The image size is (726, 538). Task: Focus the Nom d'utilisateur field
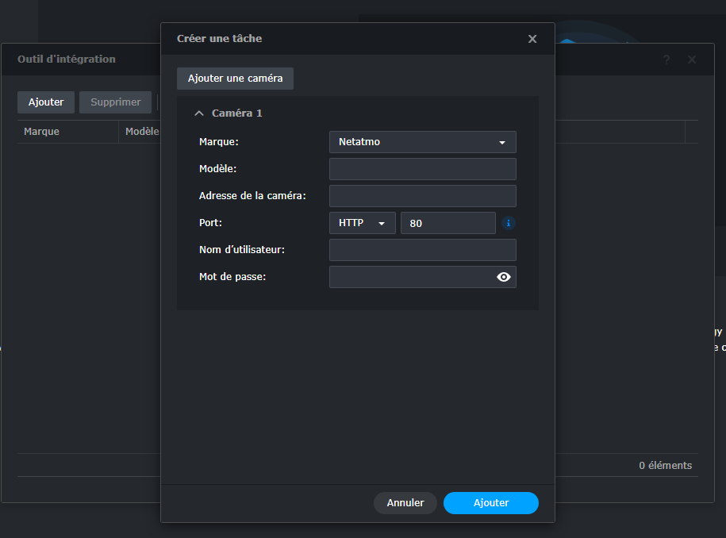[422, 250]
